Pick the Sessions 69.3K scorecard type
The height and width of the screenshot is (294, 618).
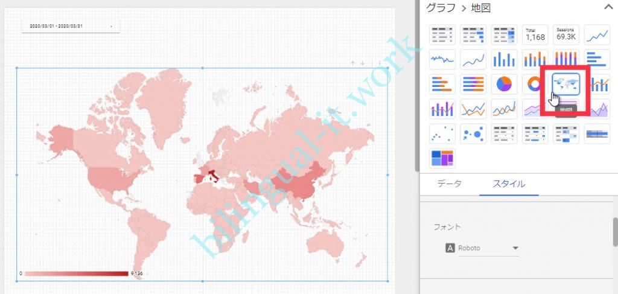pyautogui.click(x=565, y=34)
